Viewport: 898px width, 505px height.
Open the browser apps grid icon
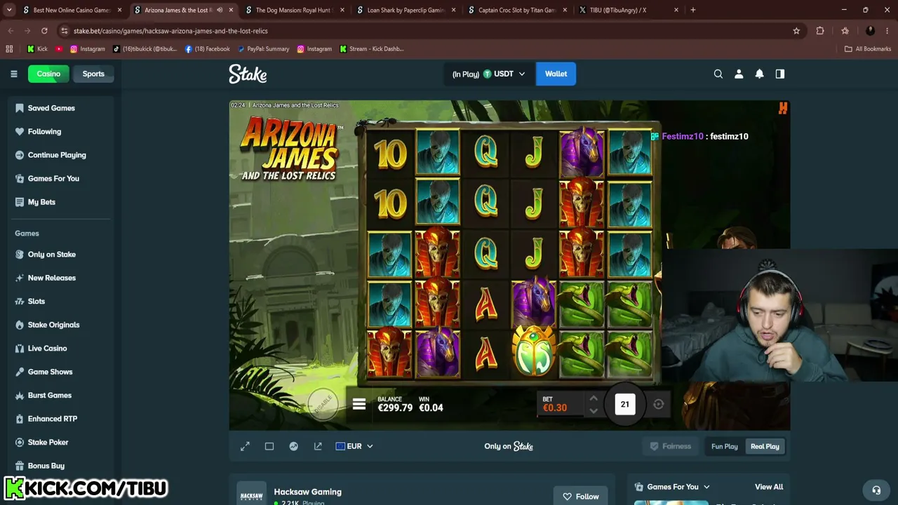[9, 49]
